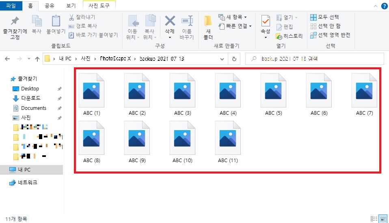Select the ABC (1) image file
The width and height of the screenshot is (389, 223).
[x=91, y=94]
